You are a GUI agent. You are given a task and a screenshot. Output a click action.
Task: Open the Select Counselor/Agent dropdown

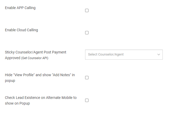(x=124, y=54)
